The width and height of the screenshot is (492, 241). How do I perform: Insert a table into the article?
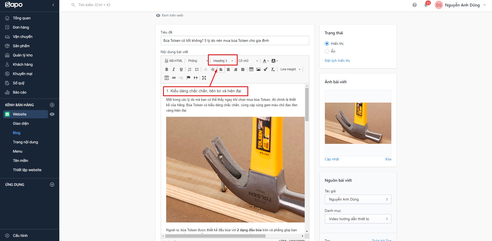[251, 69]
